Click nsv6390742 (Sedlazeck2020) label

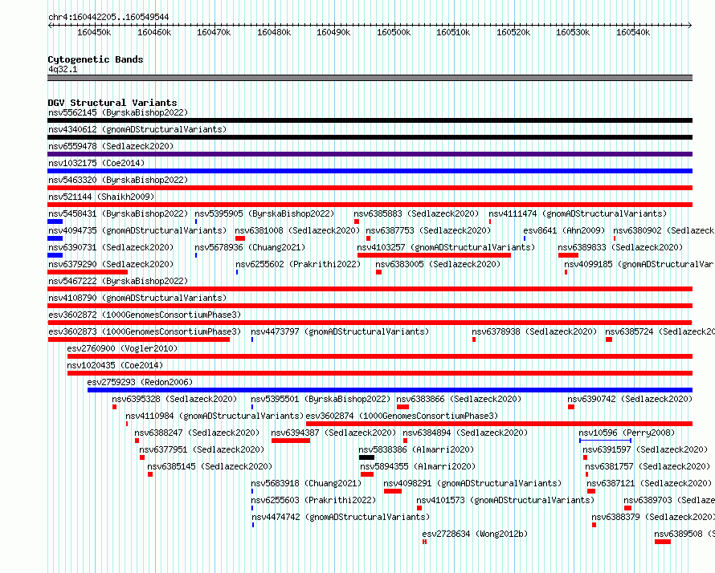coord(630,399)
